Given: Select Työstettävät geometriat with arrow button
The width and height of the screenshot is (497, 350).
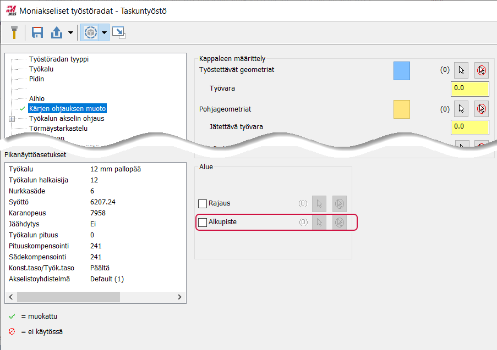Looking at the screenshot, I should pos(461,70).
